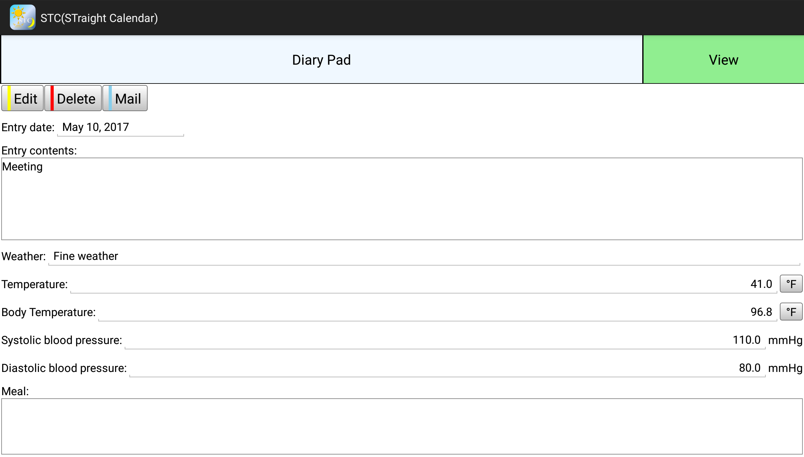Click the yellow color strip on Edit

click(9, 98)
